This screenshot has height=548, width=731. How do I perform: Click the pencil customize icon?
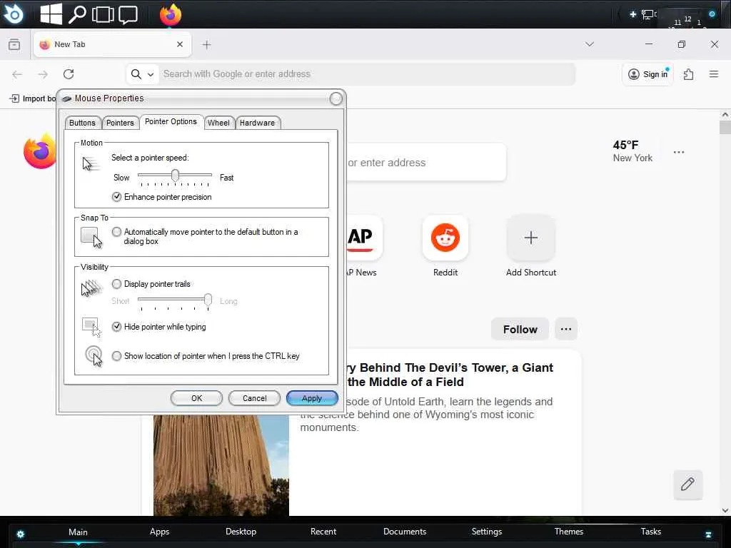[687, 484]
